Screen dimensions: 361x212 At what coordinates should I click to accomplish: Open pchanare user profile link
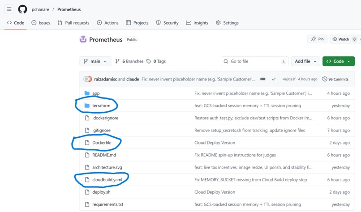click(x=40, y=9)
